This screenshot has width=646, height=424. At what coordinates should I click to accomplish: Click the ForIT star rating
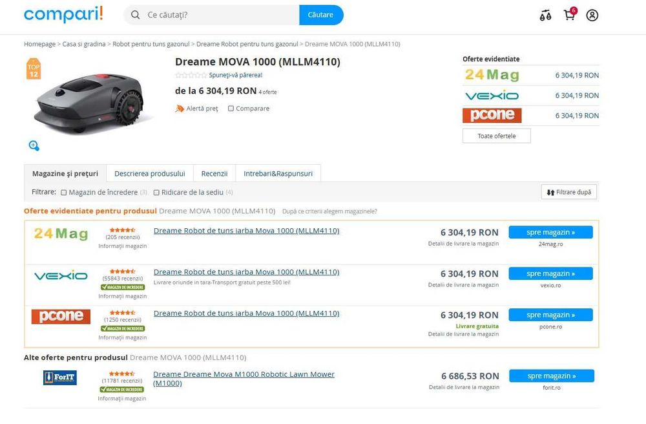tap(122, 374)
